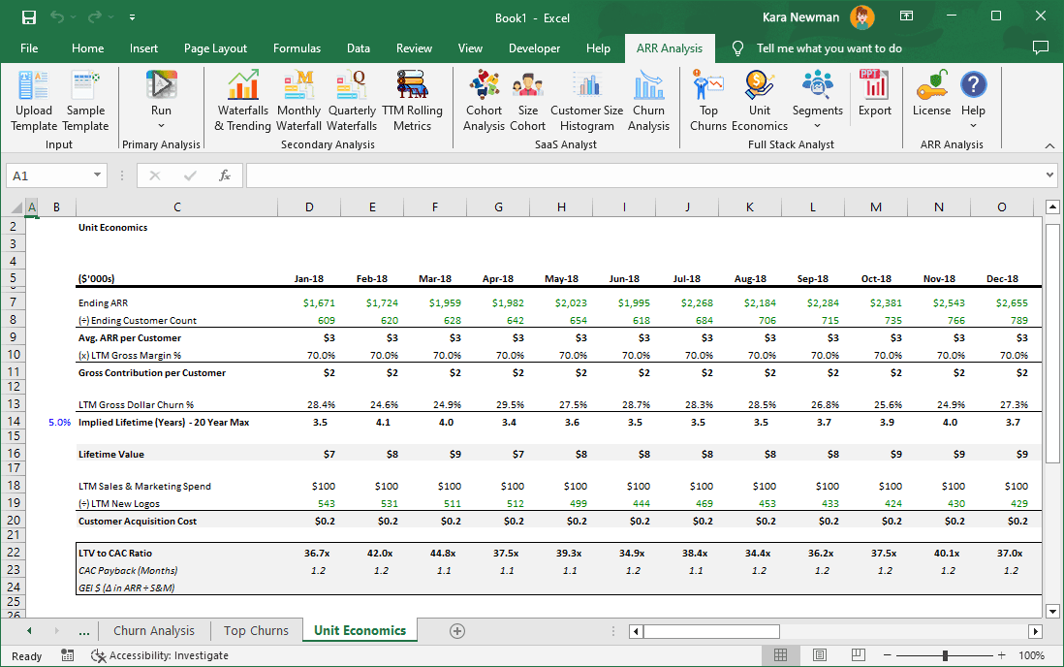The height and width of the screenshot is (667, 1064).
Task: Open the Upload Template tool
Action: 33,97
